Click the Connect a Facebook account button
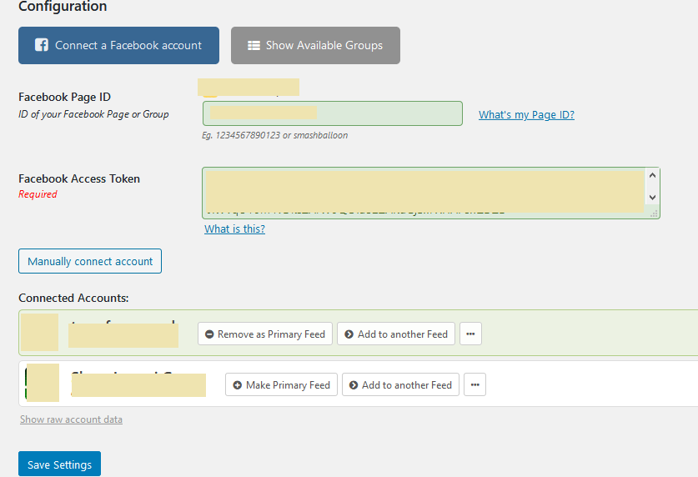 point(118,46)
